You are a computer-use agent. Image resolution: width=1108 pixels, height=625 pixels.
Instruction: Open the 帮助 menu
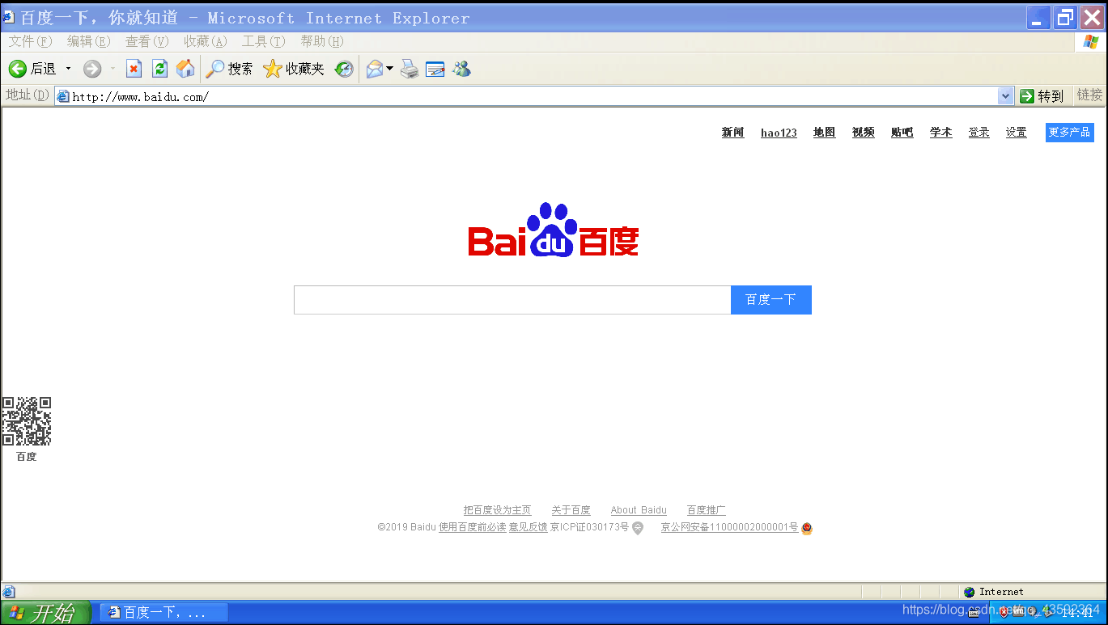tap(322, 41)
